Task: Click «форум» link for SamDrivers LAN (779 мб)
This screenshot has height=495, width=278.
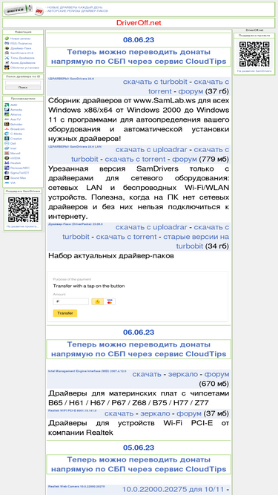Action: pyautogui.click(x=185, y=159)
